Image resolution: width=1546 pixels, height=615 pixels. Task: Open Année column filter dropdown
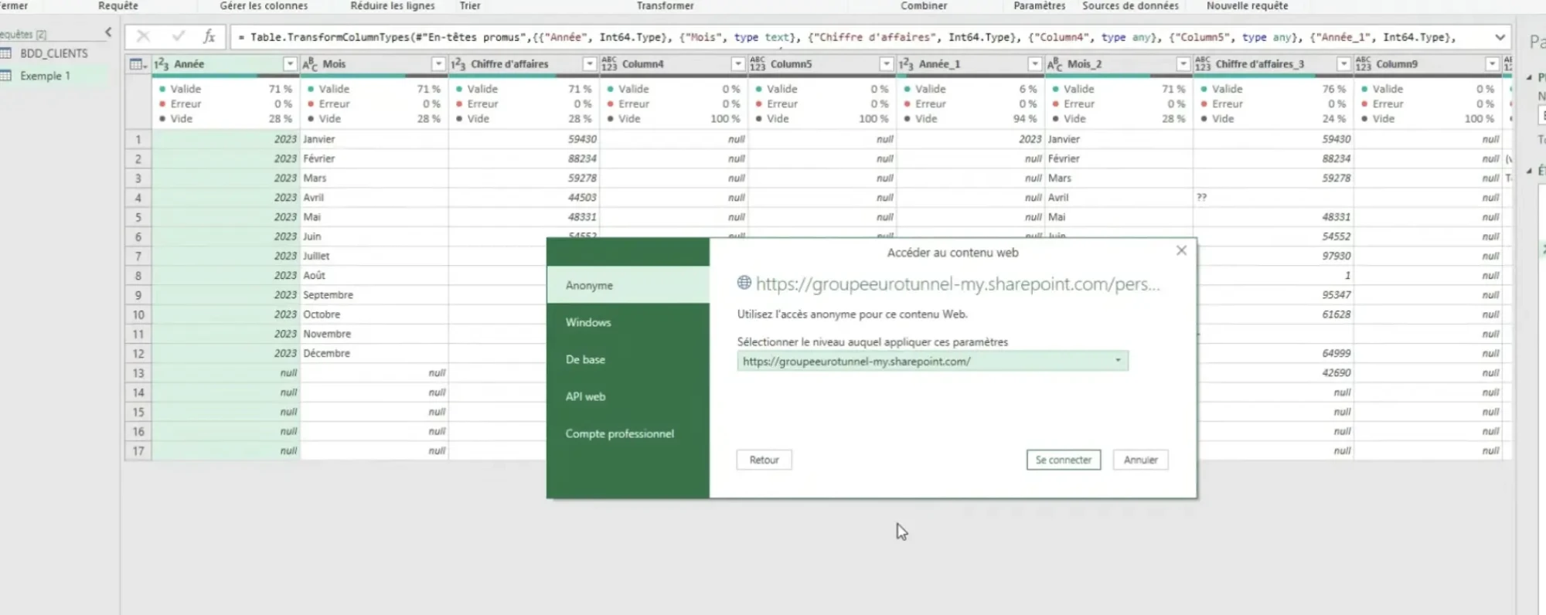point(290,64)
